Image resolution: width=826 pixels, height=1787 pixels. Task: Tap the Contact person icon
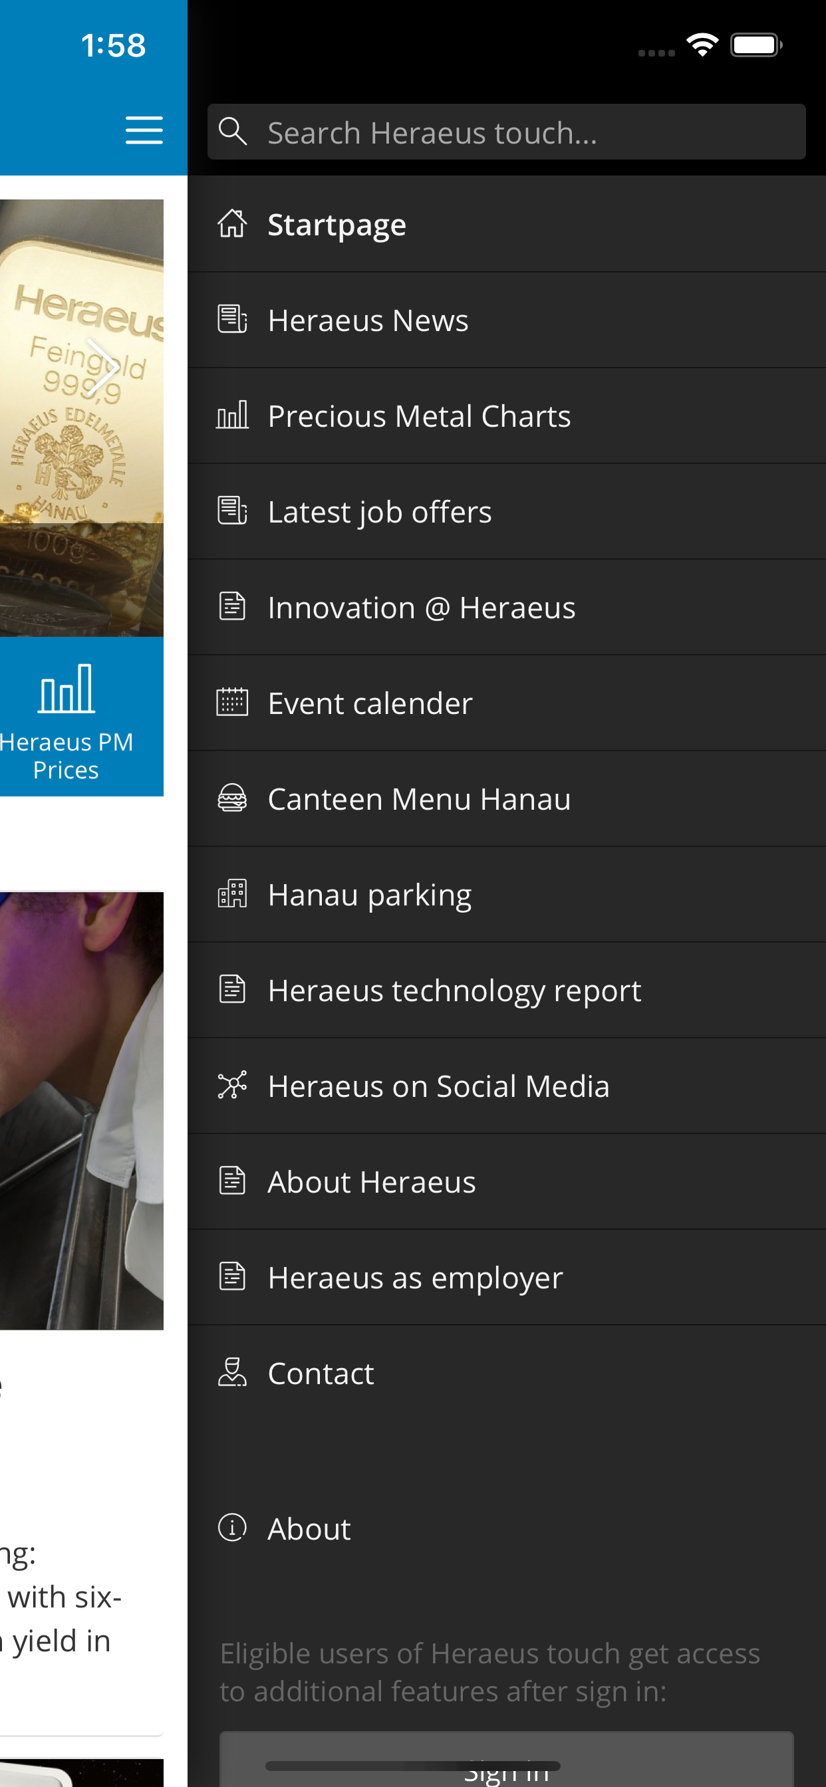coord(232,1372)
